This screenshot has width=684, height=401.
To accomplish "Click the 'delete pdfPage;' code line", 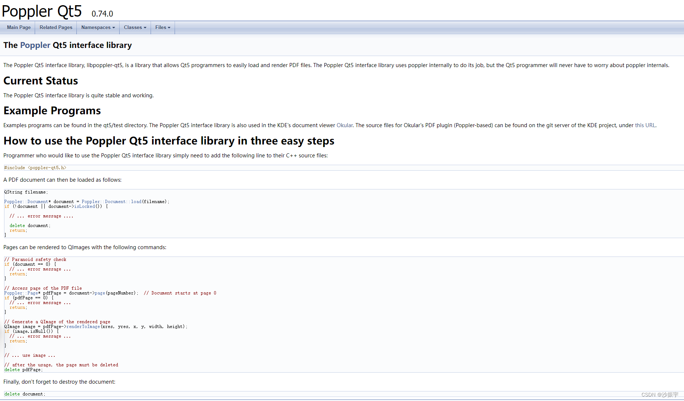I will click(23, 370).
